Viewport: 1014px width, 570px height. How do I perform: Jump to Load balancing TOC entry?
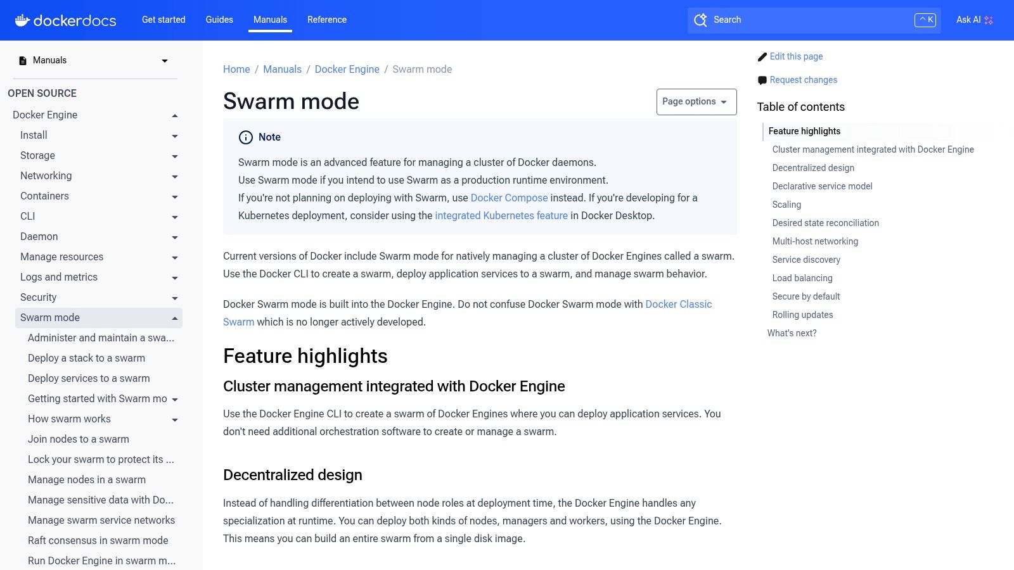[x=802, y=278]
